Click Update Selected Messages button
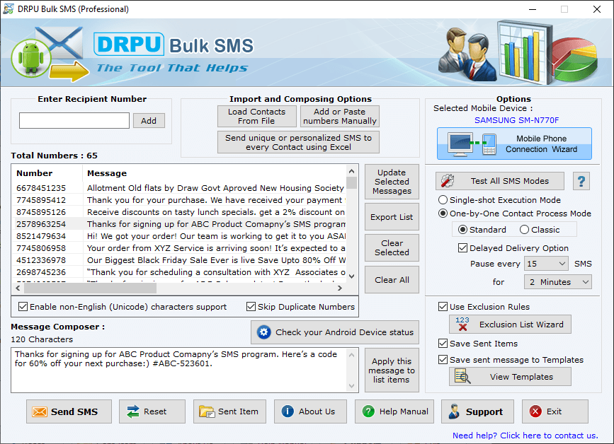The height and width of the screenshot is (444, 614). pos(392,182)
